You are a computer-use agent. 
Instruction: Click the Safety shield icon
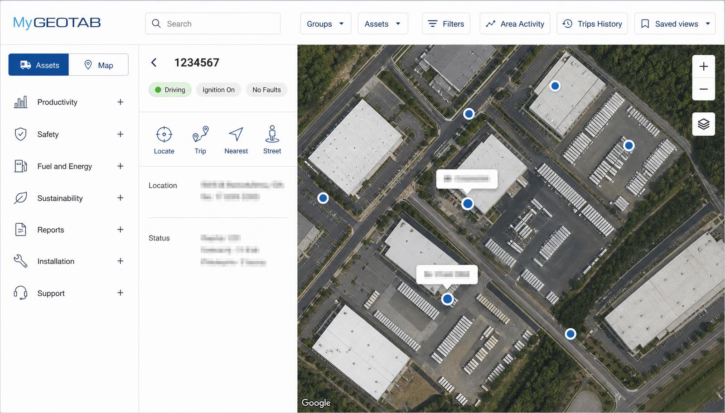click(20, 134)
